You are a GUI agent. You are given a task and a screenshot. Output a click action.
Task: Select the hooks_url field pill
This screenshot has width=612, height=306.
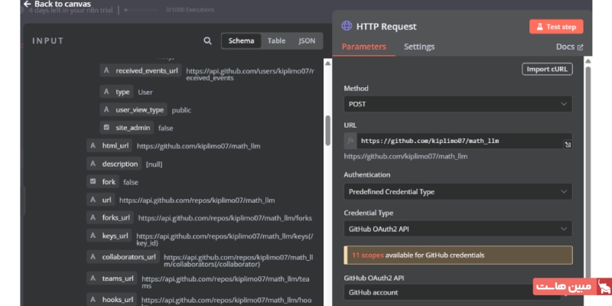pos(112,299)
